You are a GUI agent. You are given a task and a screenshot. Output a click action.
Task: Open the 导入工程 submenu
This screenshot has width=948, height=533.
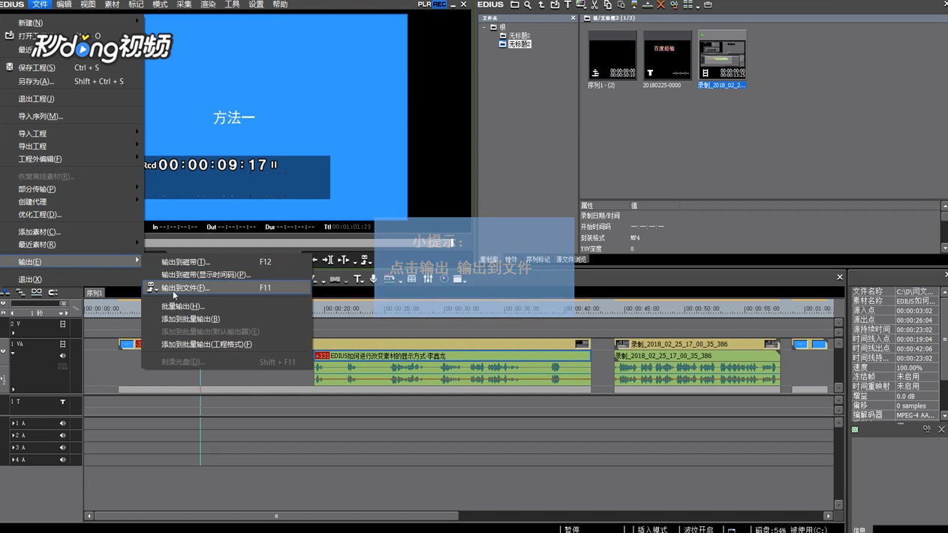[x=74, y=134]
